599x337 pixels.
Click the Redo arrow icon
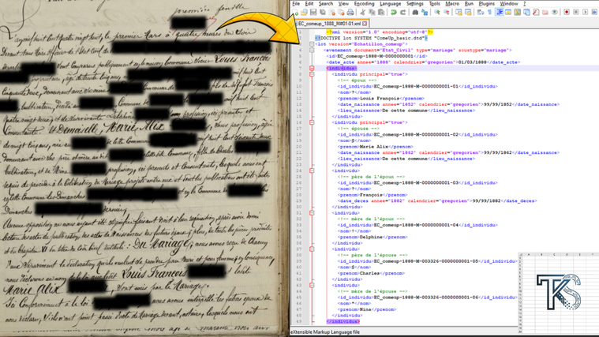(402, 13)
